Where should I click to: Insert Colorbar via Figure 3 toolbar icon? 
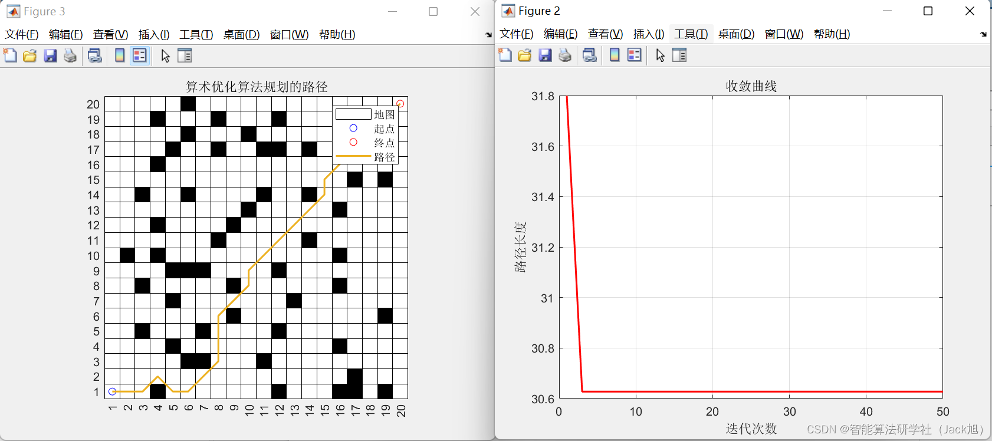[x=120, y=56]
